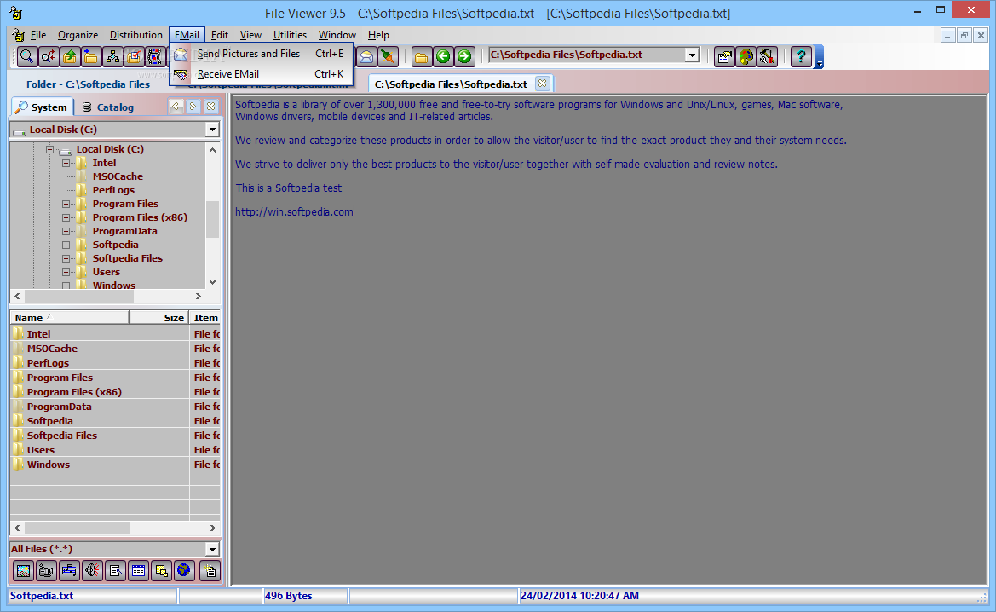The width and height of the screenshot is (996, 612).
Task: Open the Organize menu
Action: 78,35
